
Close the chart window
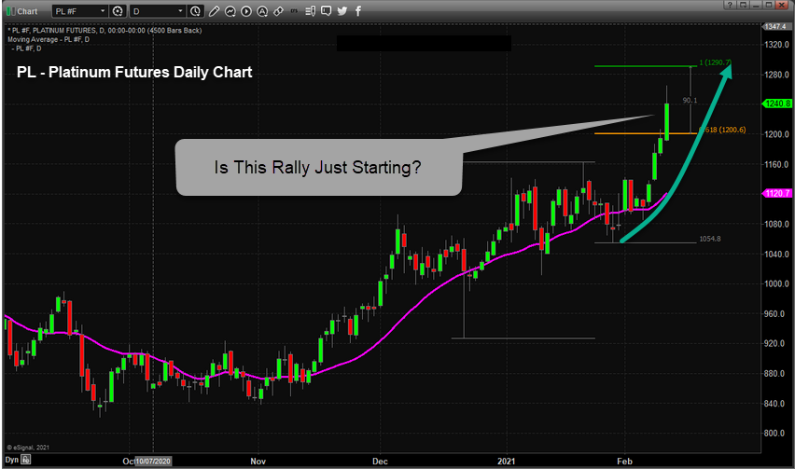783,5
